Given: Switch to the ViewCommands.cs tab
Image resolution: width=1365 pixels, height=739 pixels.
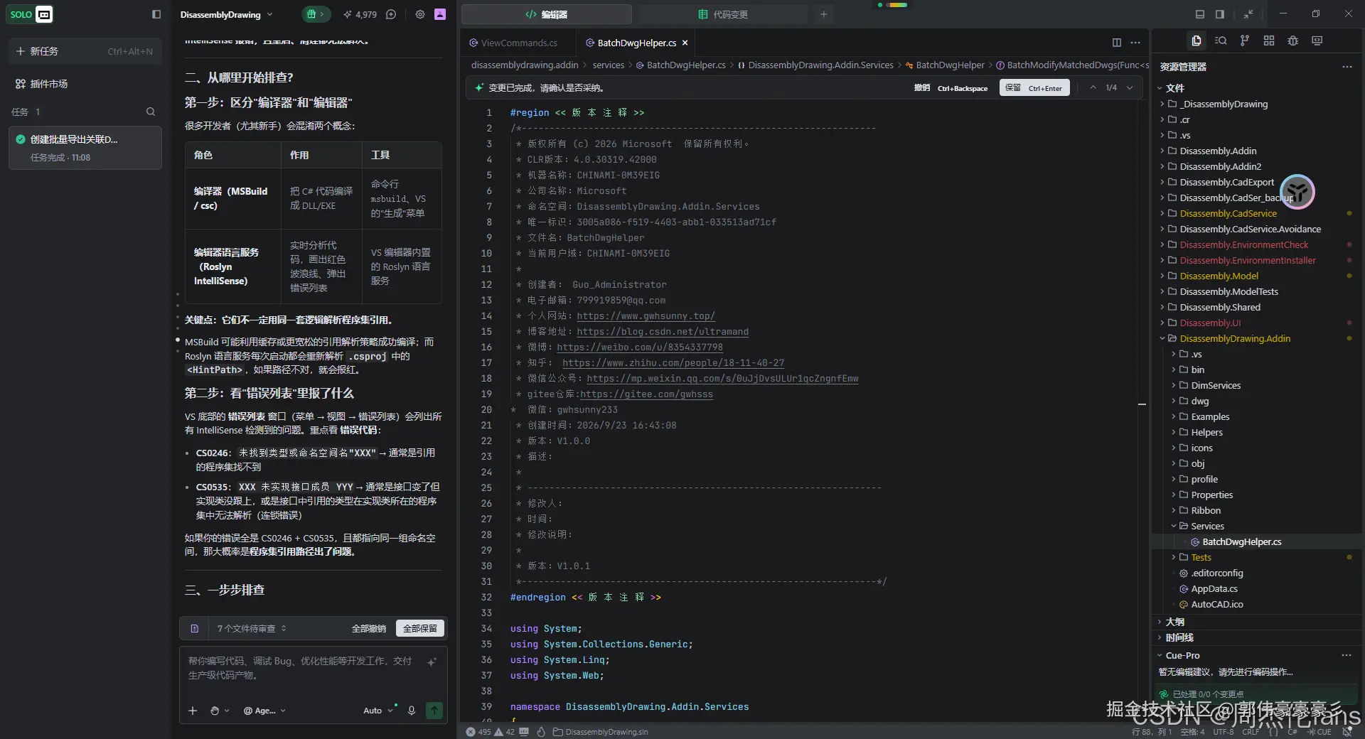Looking at the screenshot, I should 519,43.
